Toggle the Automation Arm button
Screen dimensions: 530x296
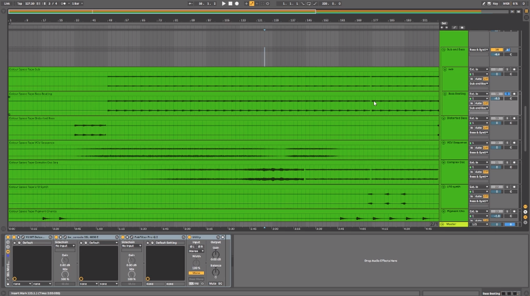251,3
